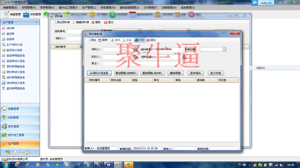Open 领料单明细报表 report icon

point(3,77)
